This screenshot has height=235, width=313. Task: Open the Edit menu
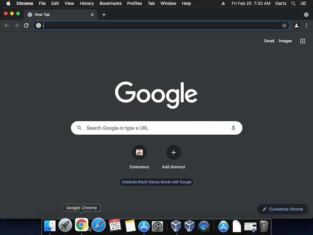pyautogui.click(x=55, y=3)
